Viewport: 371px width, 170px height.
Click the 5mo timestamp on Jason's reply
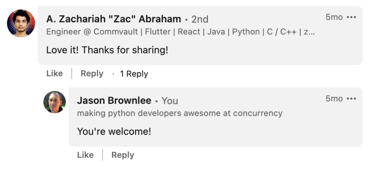pyautogui.click(x=334, y=99)
